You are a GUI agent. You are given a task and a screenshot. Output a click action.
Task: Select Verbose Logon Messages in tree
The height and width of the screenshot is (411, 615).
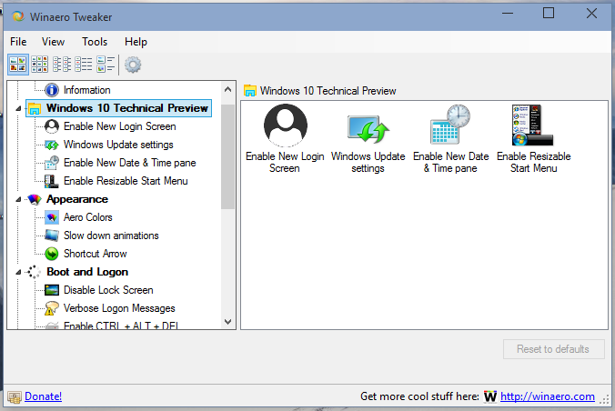pos(119,308)
